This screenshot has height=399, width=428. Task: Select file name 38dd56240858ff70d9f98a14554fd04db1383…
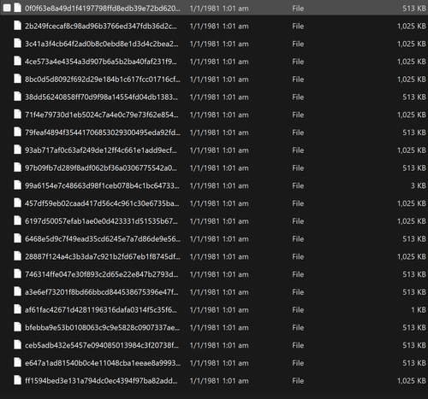(101, 97)
